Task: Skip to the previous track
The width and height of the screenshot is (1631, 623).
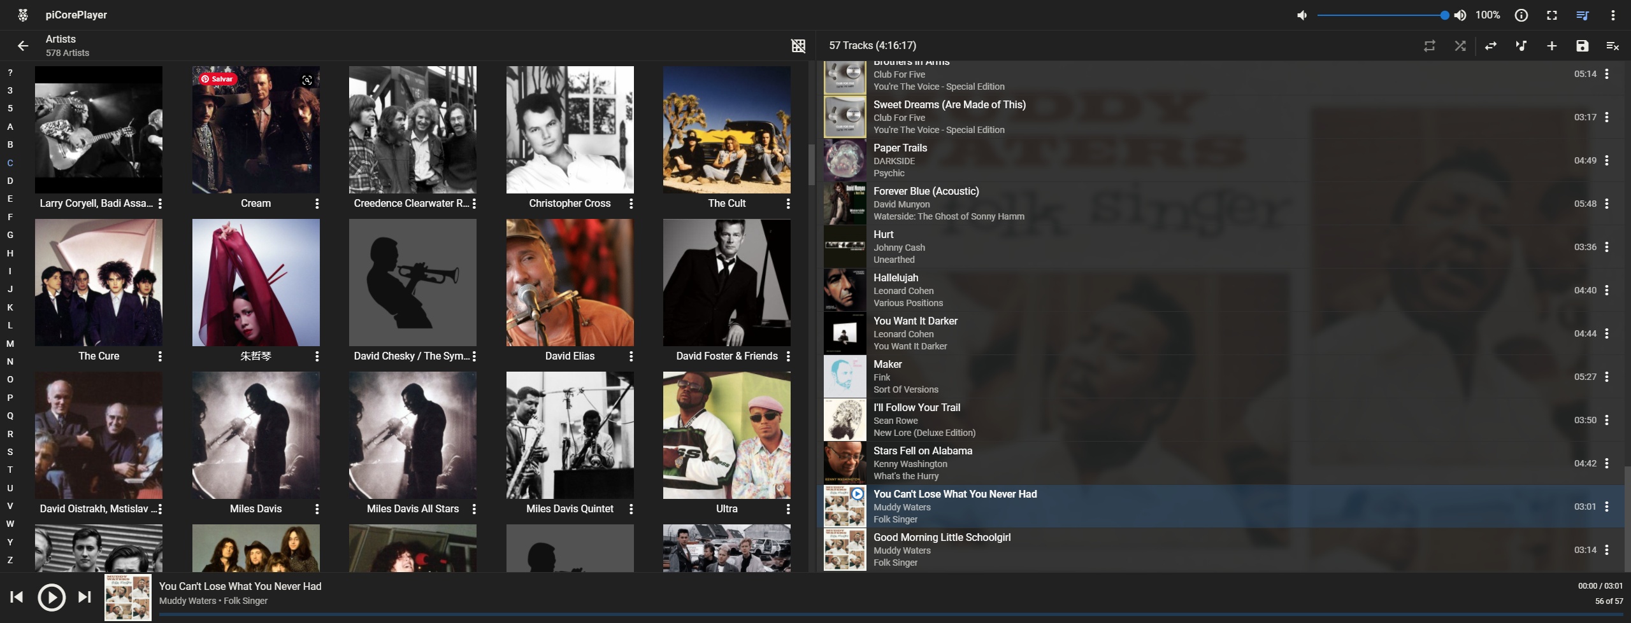Action: coord(17,597)
